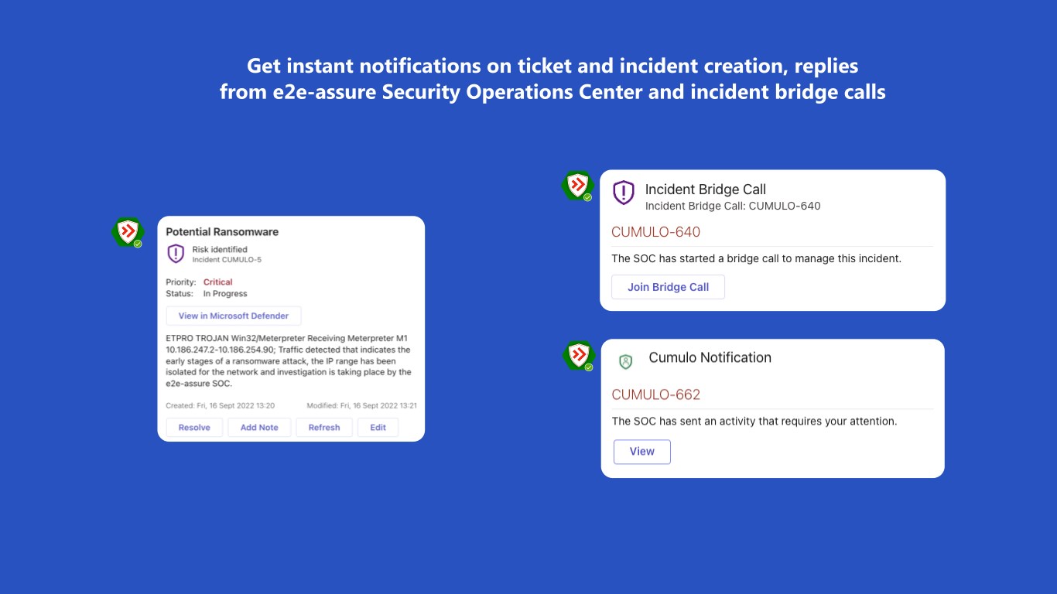The image size is (1057, 594).
Task: Click the Modified timestamp on the ransomware card
Action: pyautogui.click(x=361, y=405)
